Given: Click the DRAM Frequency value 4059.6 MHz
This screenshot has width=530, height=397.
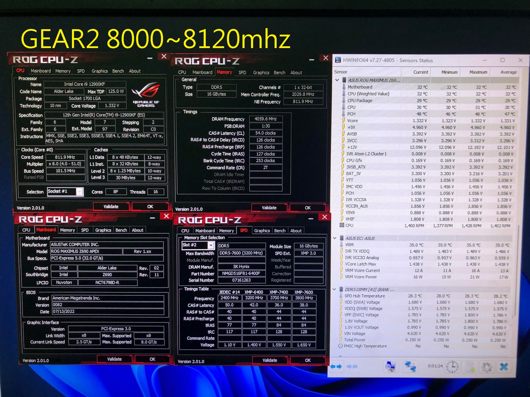Looking at the screenshot, I should point(266,119).
